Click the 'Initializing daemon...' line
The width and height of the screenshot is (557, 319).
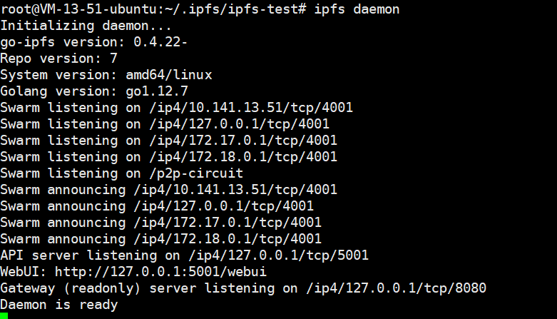[86, 26]
